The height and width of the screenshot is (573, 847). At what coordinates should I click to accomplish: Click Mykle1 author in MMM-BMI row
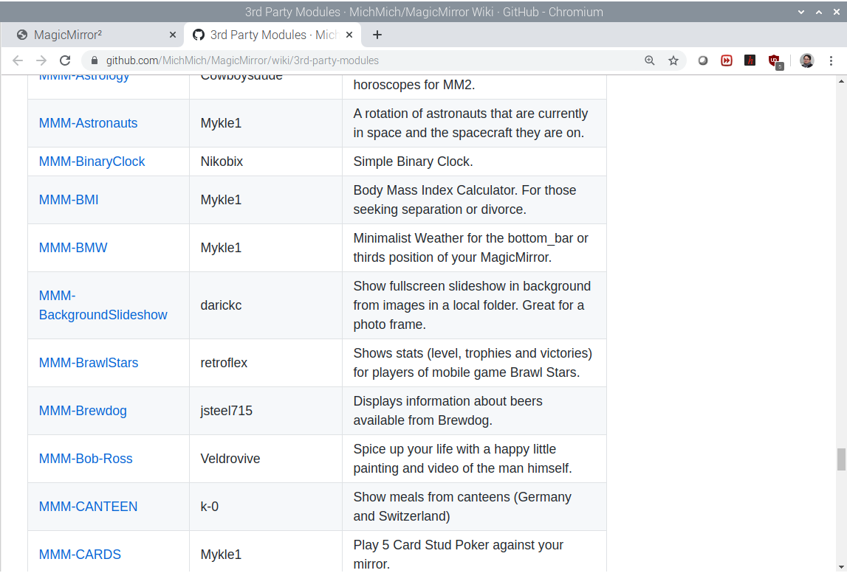pyautogui.click(x=221, y=200)
